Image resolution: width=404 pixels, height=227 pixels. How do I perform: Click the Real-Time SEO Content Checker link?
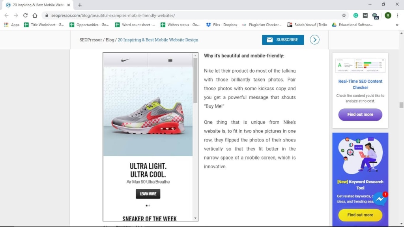click(x=360, y=84)
